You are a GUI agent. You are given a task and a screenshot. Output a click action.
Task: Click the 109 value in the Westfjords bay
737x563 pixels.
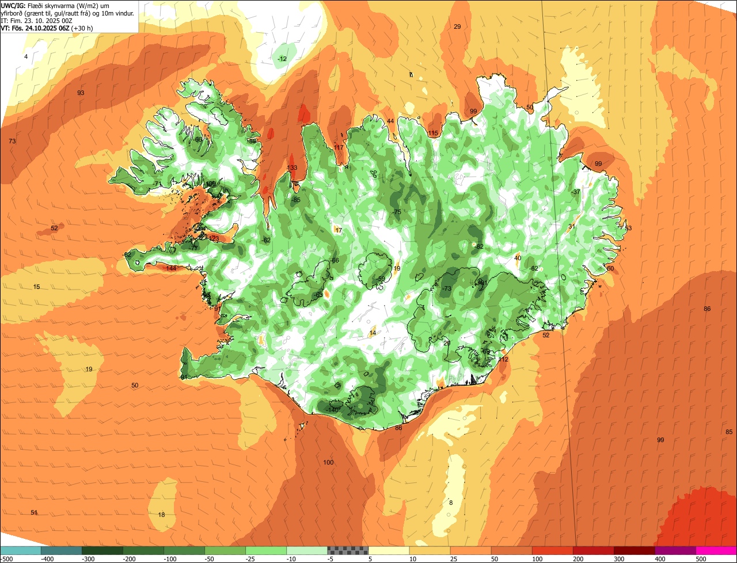[x=211, y=184]
